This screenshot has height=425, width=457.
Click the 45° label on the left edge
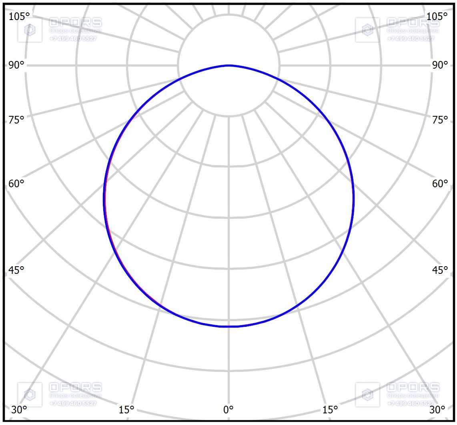tap(16, 270)
